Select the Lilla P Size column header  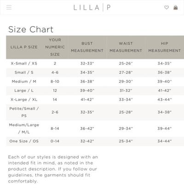click(x=24, y=47)
